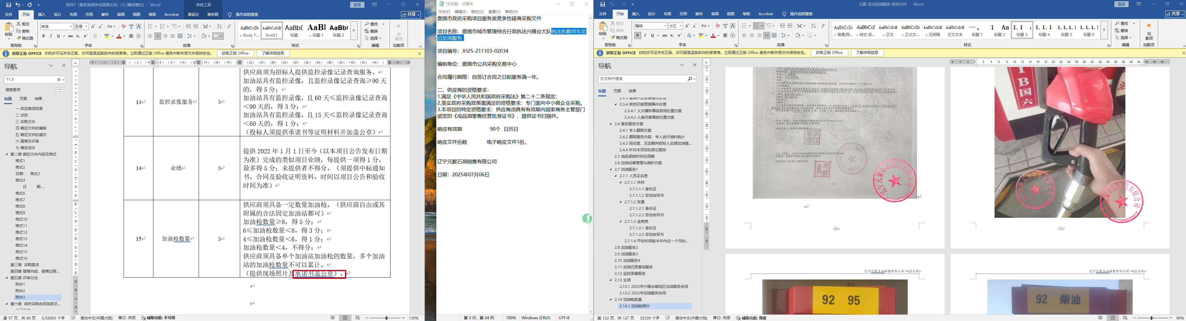Open 文件(F) menu in Notepad
The height and width of the screenshot is (321, 1186).
point(444,11)
